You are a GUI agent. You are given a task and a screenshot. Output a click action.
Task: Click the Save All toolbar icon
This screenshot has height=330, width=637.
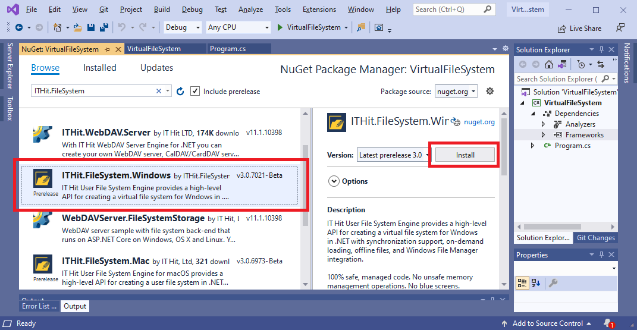(105, 27)
